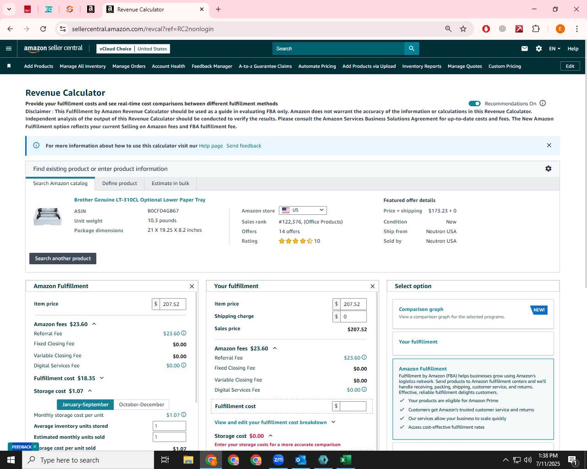The height and width of the screenshot is (469, 587).
Task: Click the Item price field in Amazon Fulfillment
Action: pyautogui.click(x=169, y=304)
